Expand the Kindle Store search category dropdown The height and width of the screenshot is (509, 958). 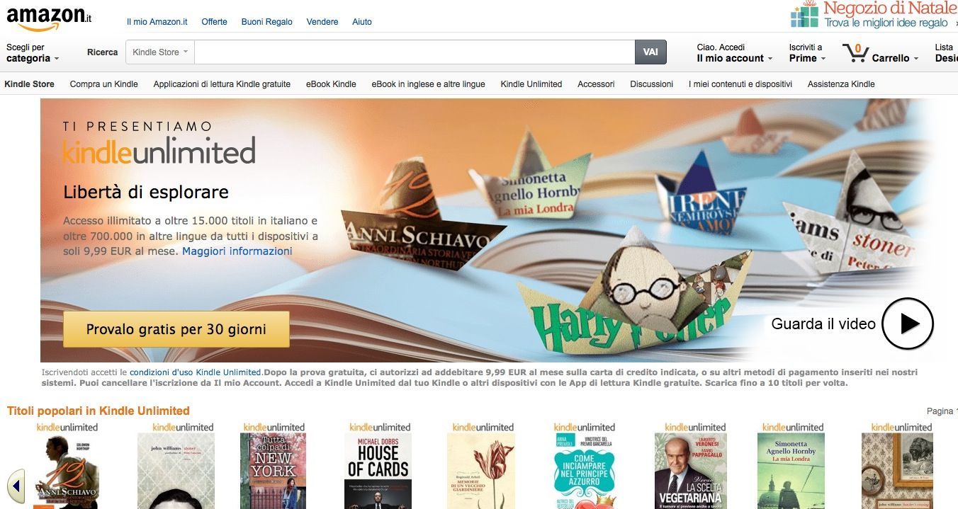tap(160, 52)
